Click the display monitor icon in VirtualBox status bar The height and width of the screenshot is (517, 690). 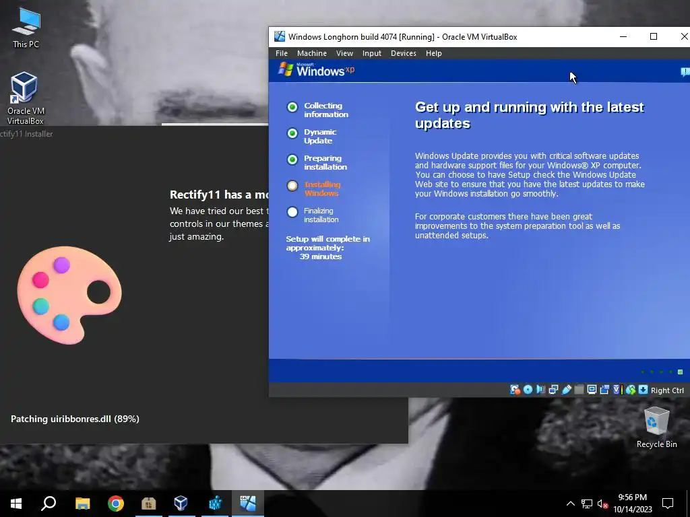tap(592, 390)
